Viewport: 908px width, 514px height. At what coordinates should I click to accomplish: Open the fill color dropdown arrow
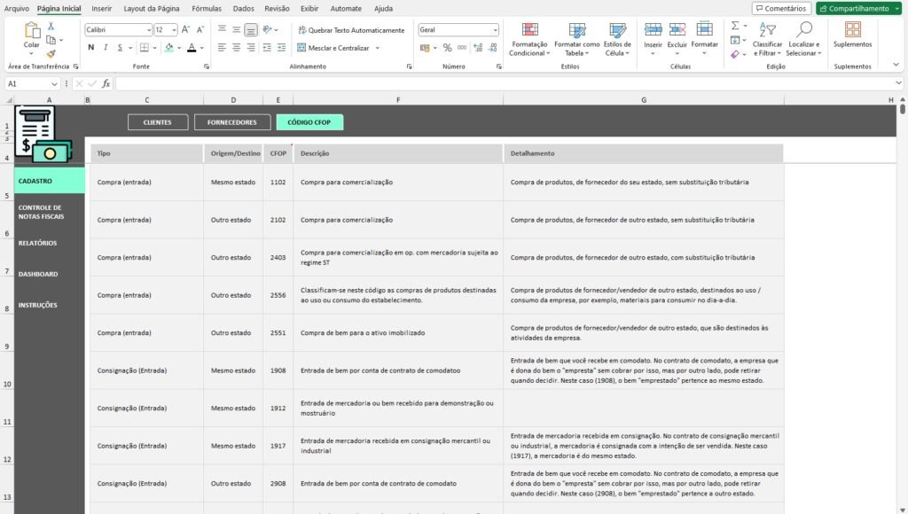pos(178,46)
